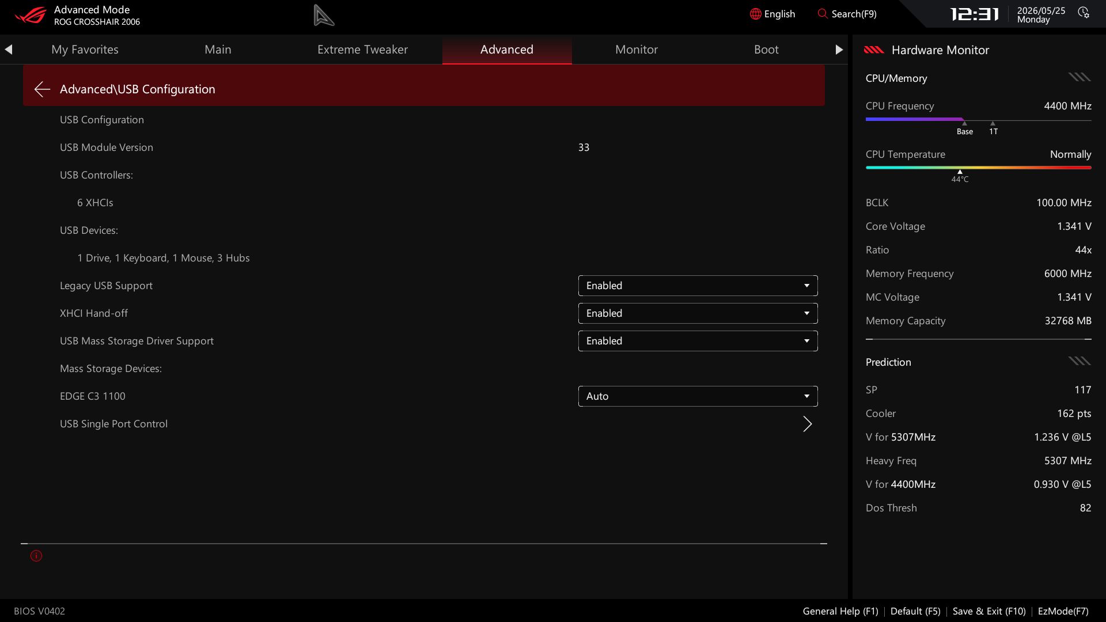Click Default (F5) button
Image resolution: width=1106 pixels, height=622 pixels.
pyautogui.click(x=915, y=611)
